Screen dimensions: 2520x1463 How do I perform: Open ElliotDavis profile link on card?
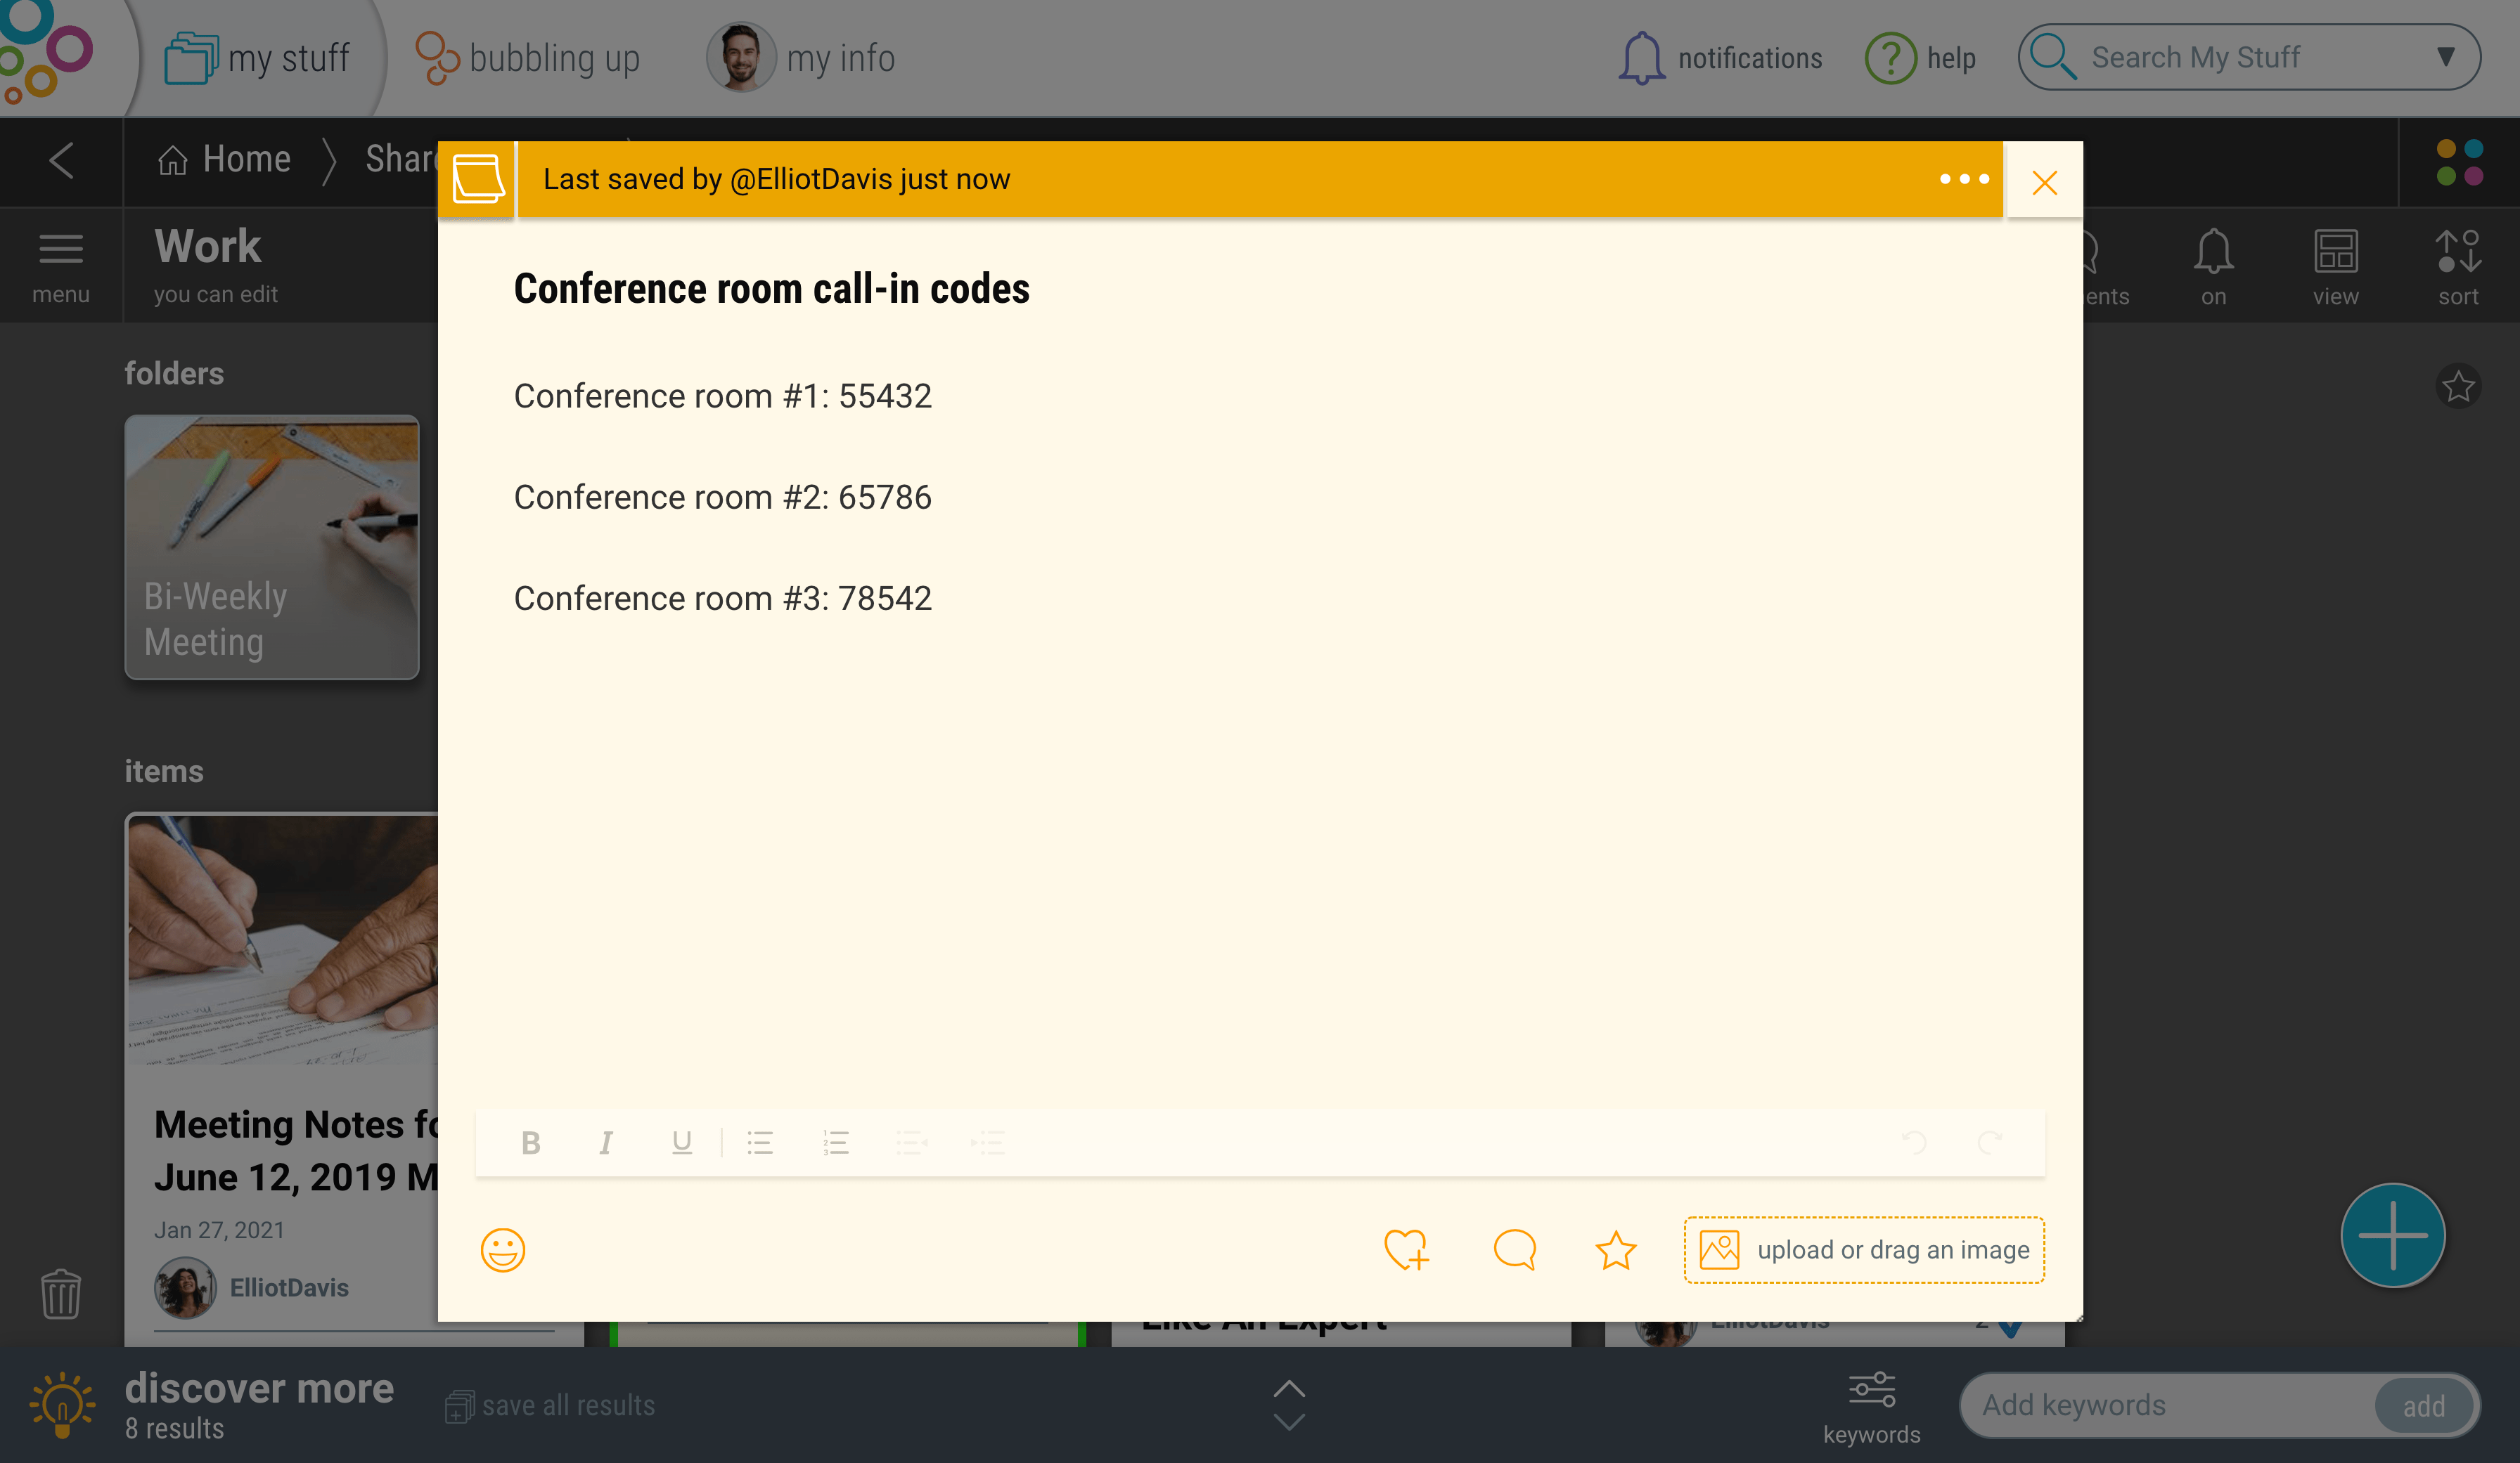pos(289,1287)
